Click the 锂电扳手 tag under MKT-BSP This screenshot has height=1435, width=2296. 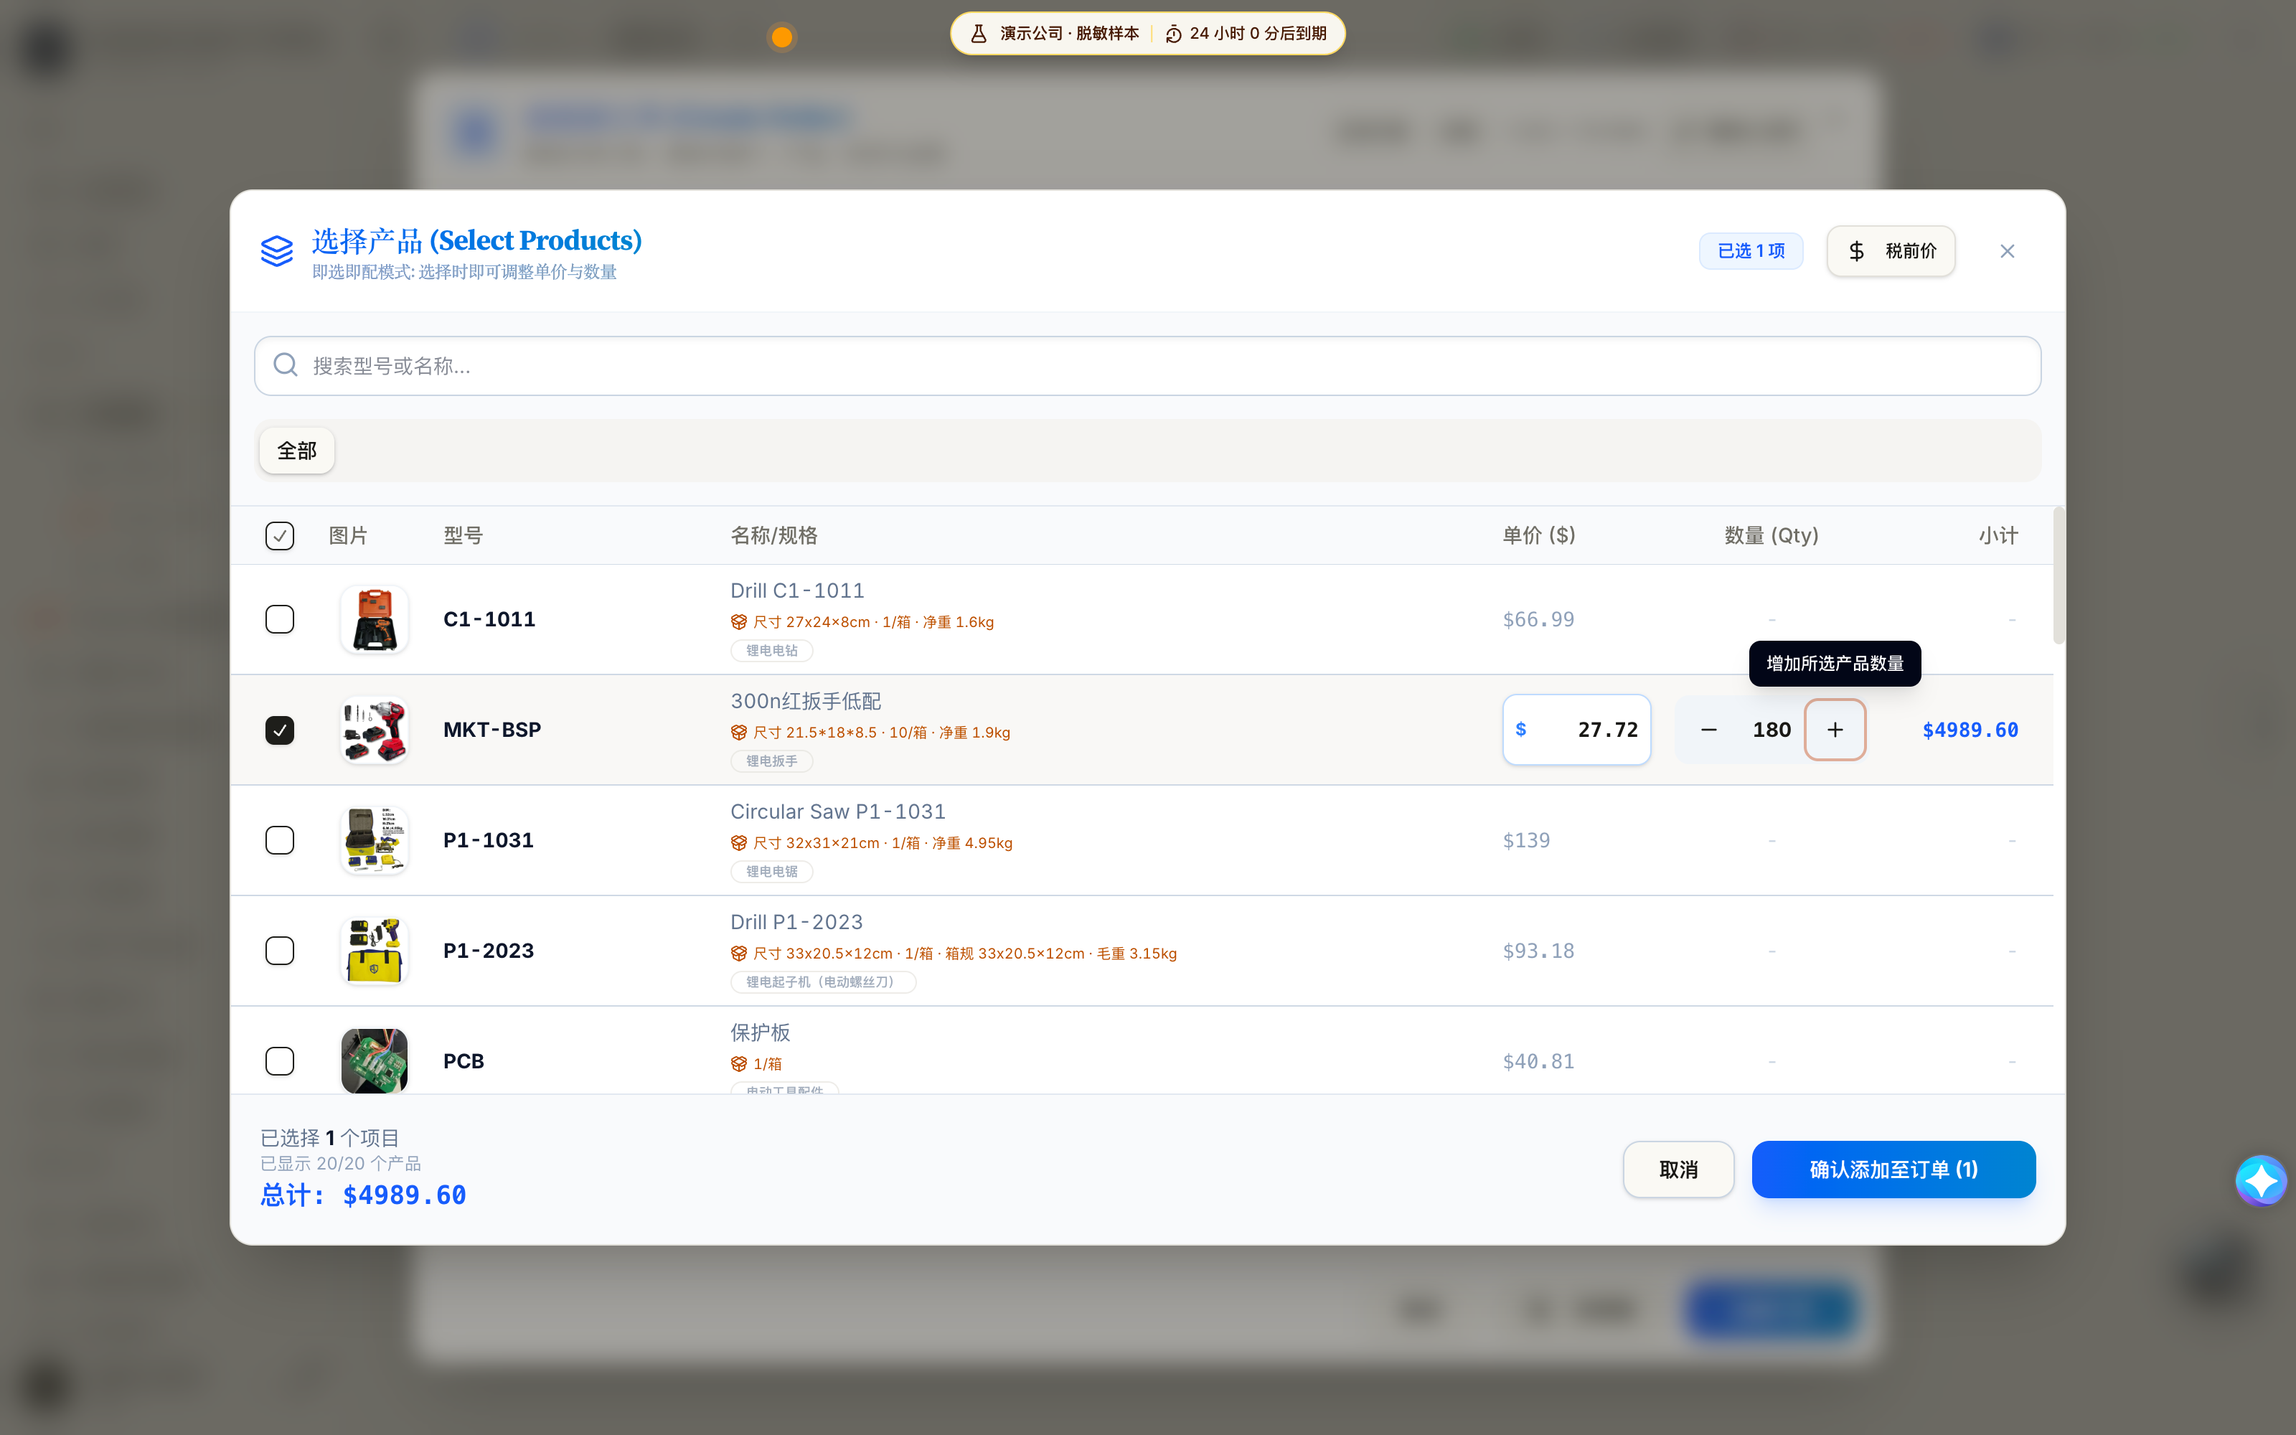coord(771,761)
